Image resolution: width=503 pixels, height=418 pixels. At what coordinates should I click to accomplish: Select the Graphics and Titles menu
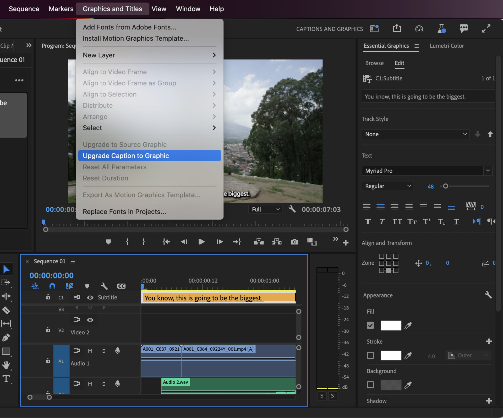coord(112,8)
